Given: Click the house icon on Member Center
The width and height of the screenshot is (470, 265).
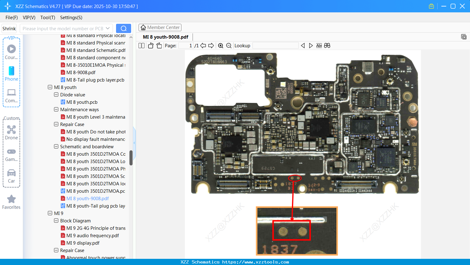Looking at the screenshot, I should point(143,27).
